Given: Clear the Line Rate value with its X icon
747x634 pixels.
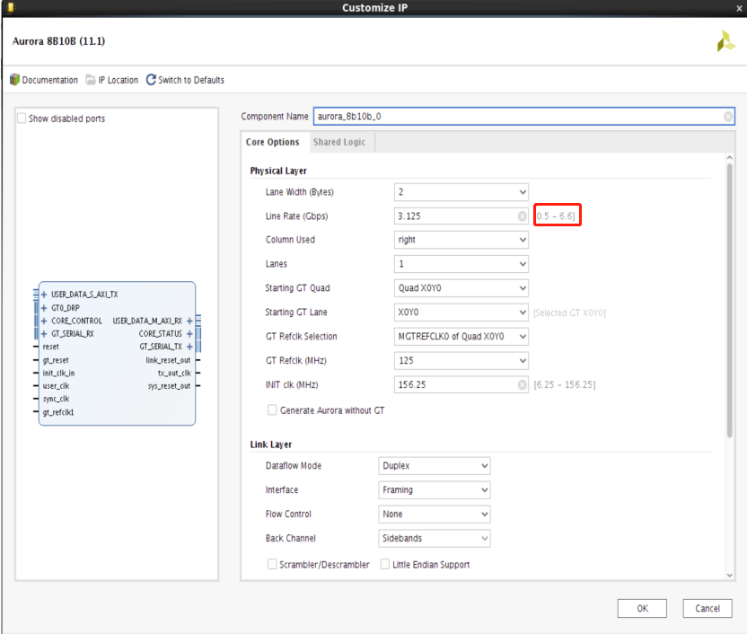Looking at the screenshot, I should coord(523,216).
